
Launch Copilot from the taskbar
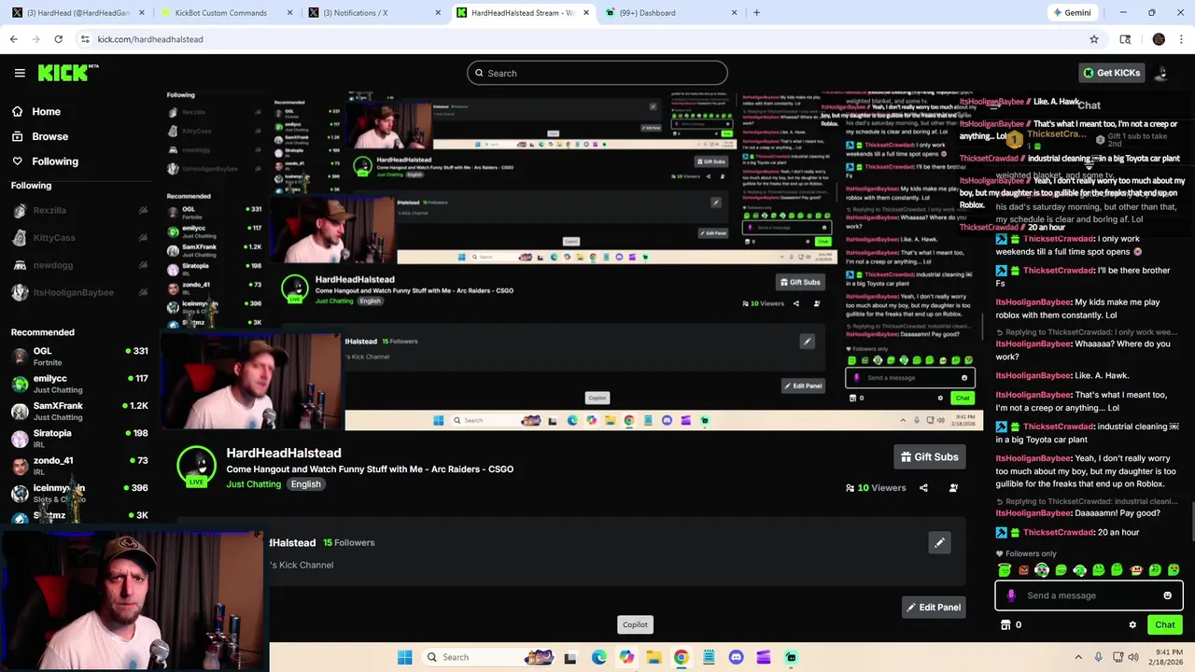click(626, 657)
